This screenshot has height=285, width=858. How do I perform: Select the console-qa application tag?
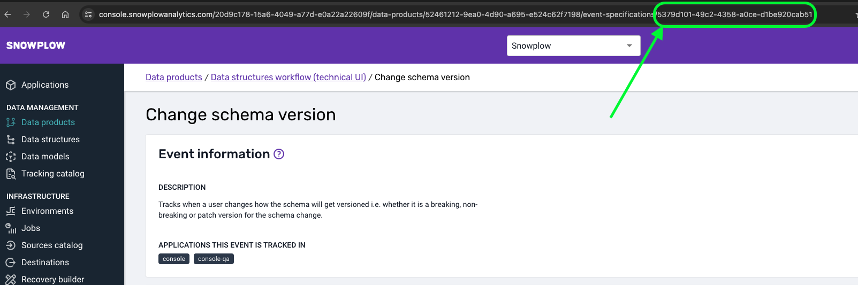pyautogui.click(x=214, y=259)
